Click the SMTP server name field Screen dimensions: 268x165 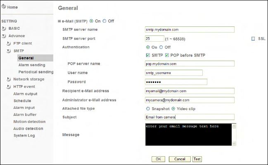pyautogui.click(x=190, y=30)
